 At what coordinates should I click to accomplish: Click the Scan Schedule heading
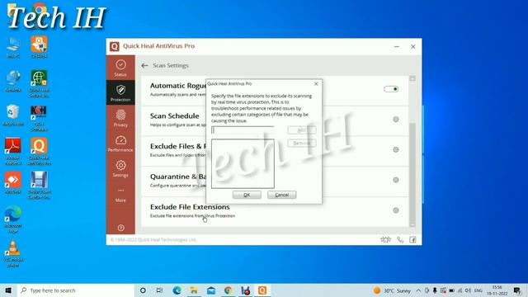(x=174, y=115)
